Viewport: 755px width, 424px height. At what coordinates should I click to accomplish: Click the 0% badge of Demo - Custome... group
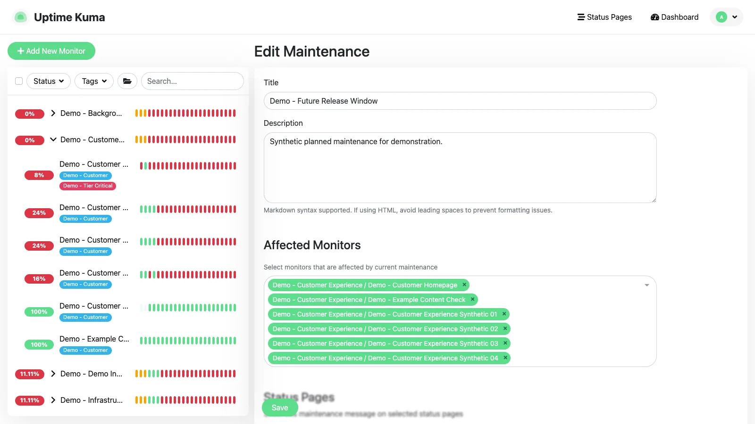[30, 140]
